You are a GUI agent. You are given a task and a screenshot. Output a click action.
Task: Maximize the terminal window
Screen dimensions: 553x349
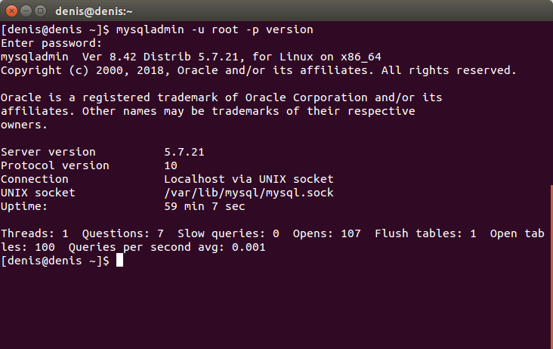(41, 11)
